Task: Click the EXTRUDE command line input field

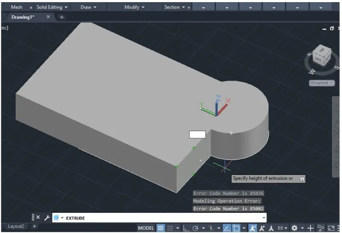Action: (x=159, y=218)
